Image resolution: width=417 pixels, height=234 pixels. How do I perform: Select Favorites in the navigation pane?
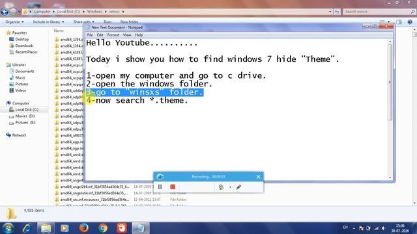[20, 33]
